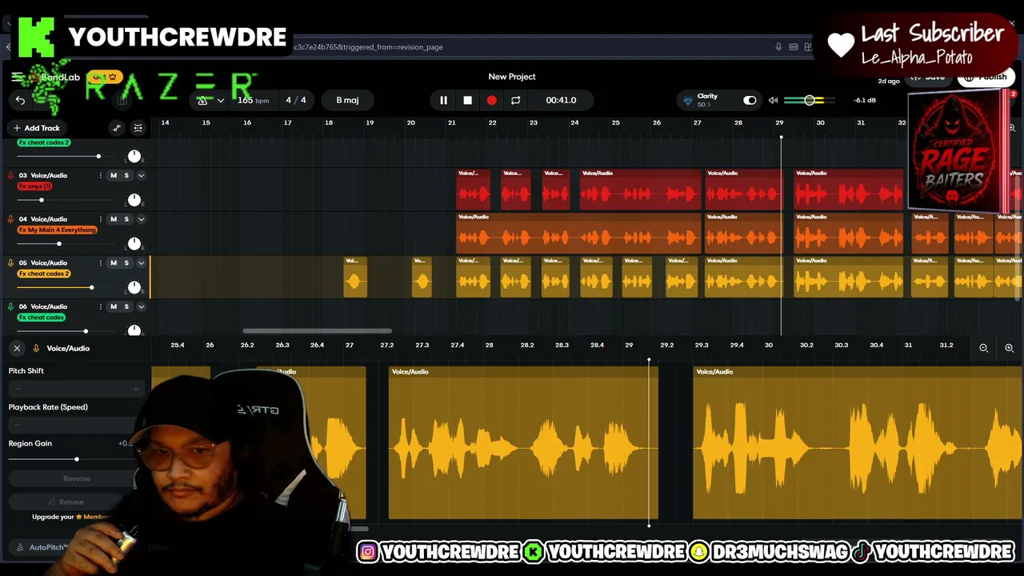Open track 03 three-dot menu
Screen dimensions: 1024x576
[x=100, y=175]
